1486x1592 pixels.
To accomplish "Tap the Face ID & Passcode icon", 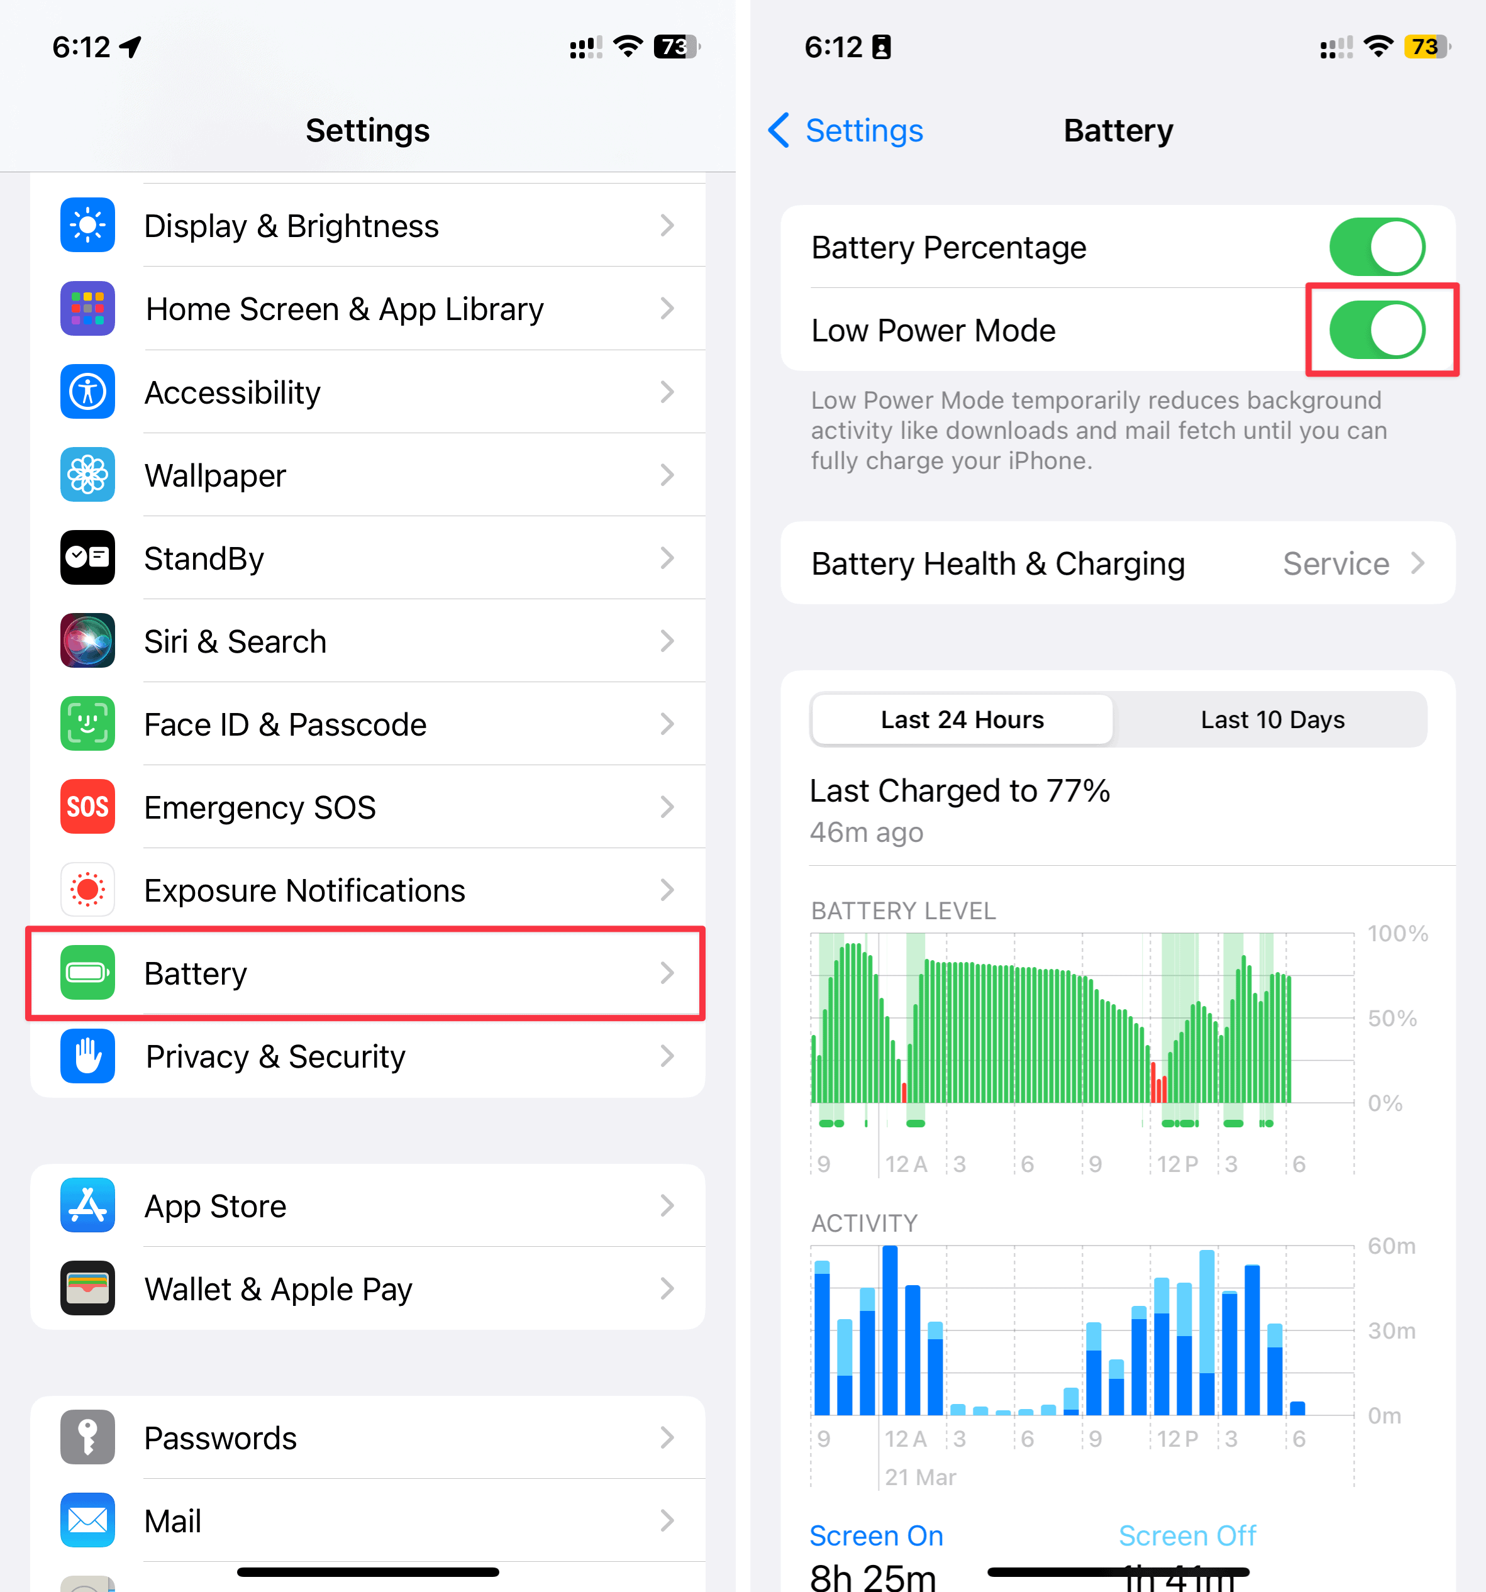I will pyautogui.click(x=87, y=724).
